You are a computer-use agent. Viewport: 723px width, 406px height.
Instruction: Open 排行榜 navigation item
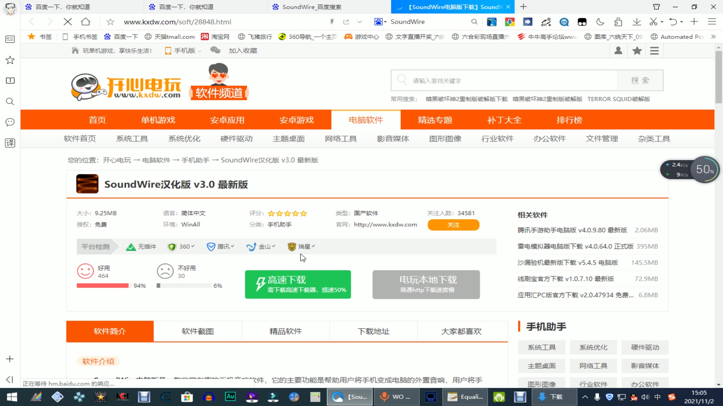569,120
